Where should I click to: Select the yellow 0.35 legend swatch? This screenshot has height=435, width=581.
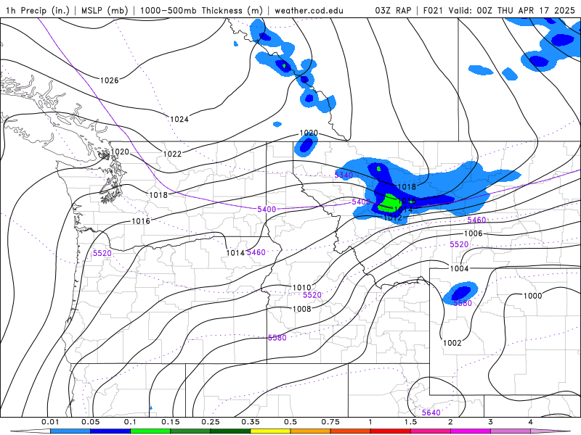pyautogui.click(x=270, y=431)
